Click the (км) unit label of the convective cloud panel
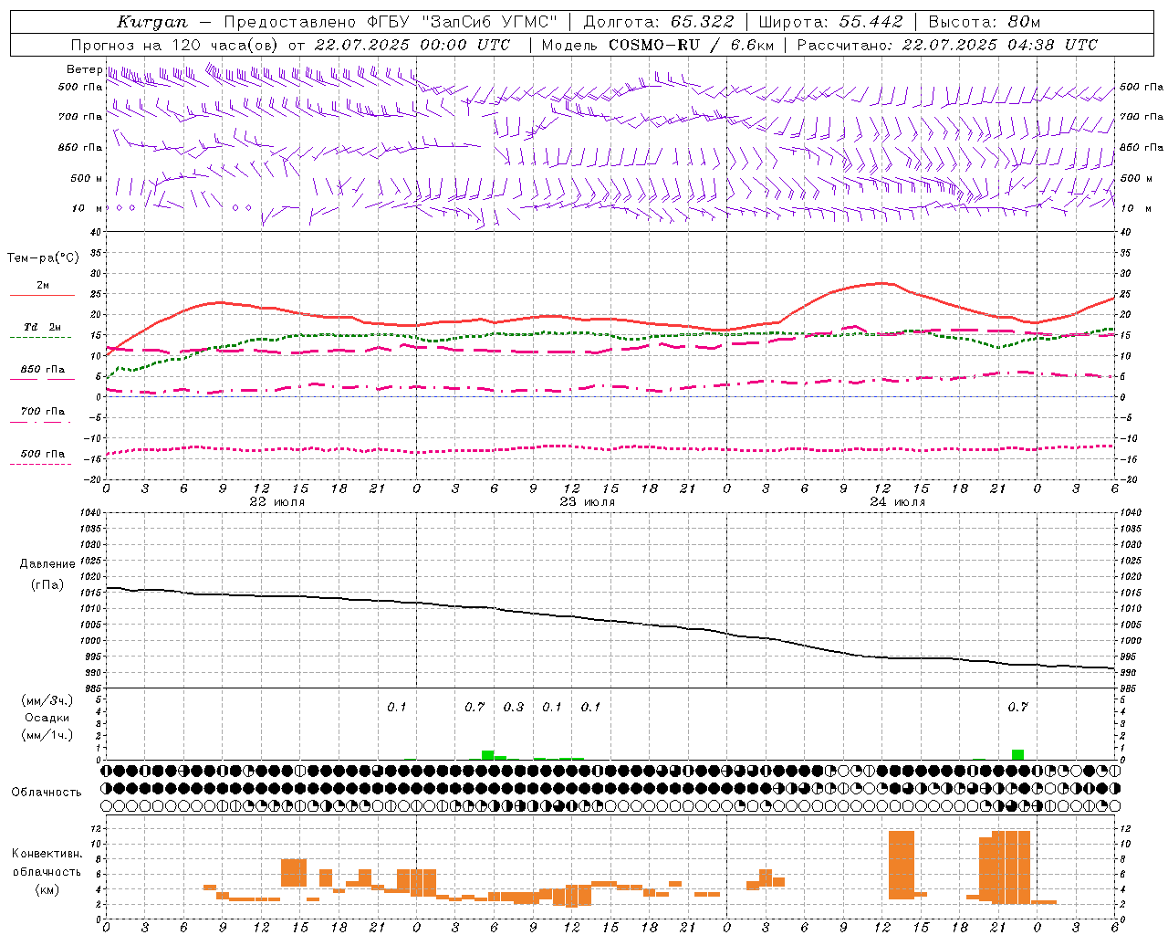 pyautogui.click(x=47, y=889)
